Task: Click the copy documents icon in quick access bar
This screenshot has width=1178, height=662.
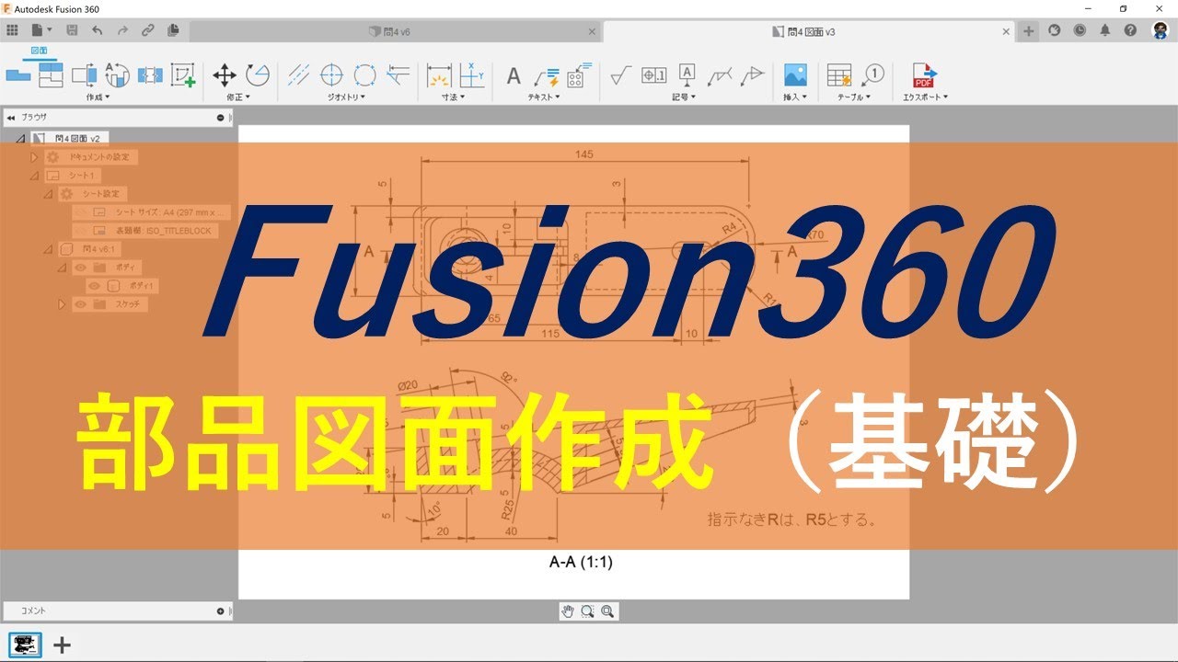Action: (173, 30)
